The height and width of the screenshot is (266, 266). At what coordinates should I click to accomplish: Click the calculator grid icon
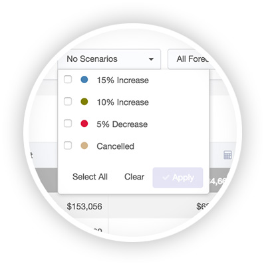pos(227,155)
